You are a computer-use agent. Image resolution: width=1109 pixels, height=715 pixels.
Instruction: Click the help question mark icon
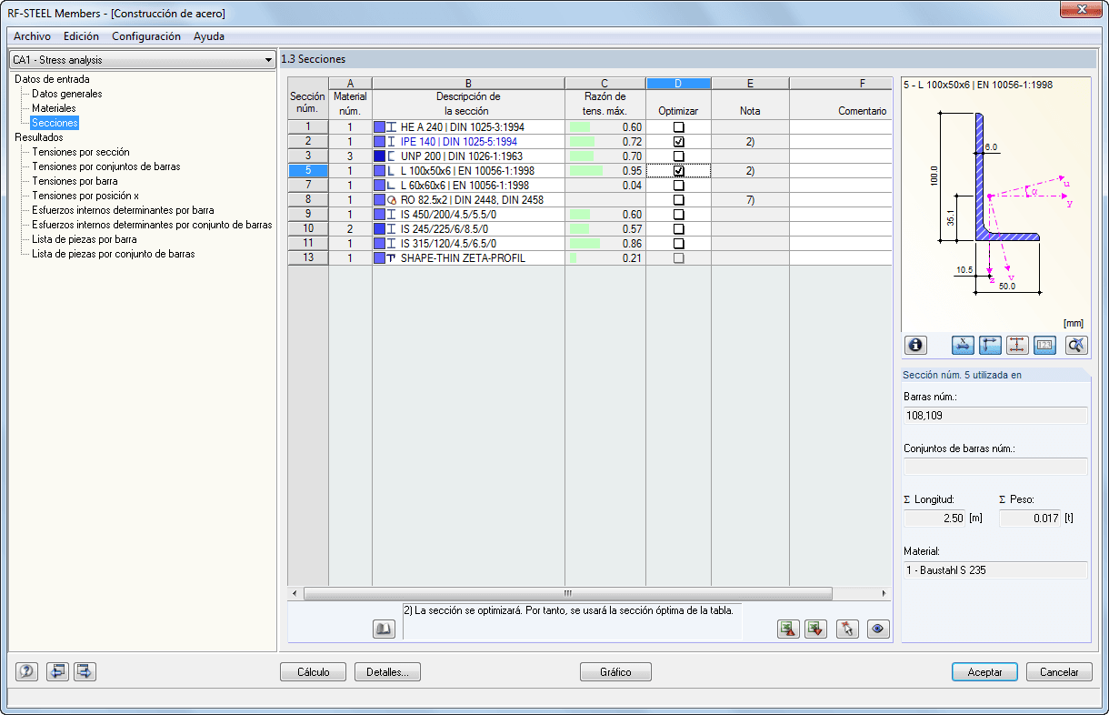[x=27, y=672]
